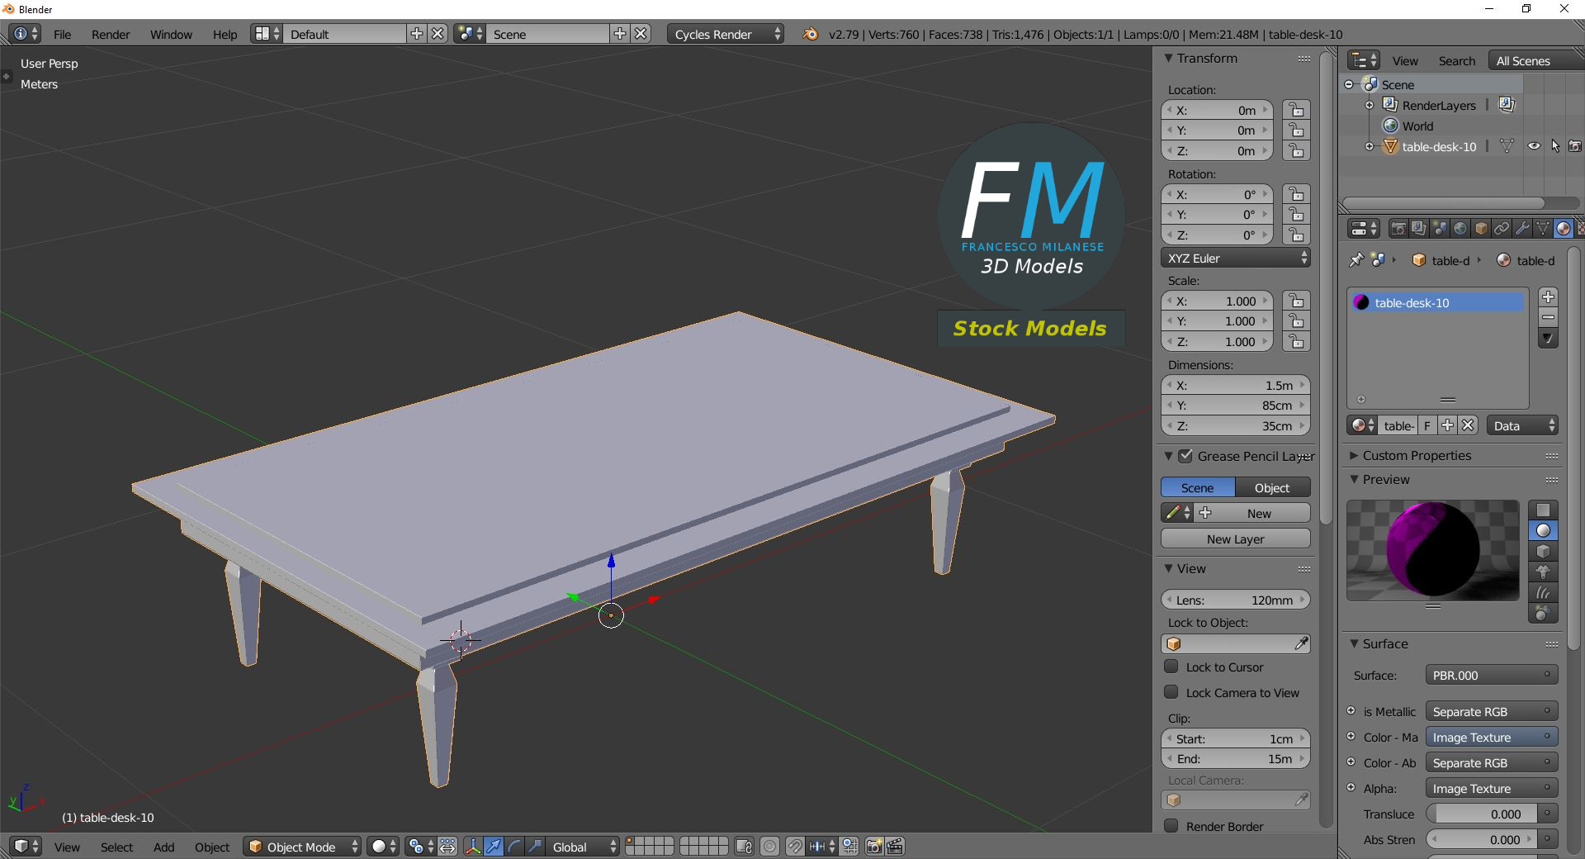This screenshot has height=859, width=1585.
Task: Click the Object Constraints chain icon
Action: (1502, 229)
